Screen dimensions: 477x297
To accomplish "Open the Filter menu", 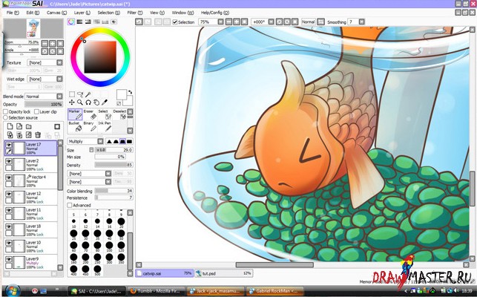I will click(x=135, y=13).
